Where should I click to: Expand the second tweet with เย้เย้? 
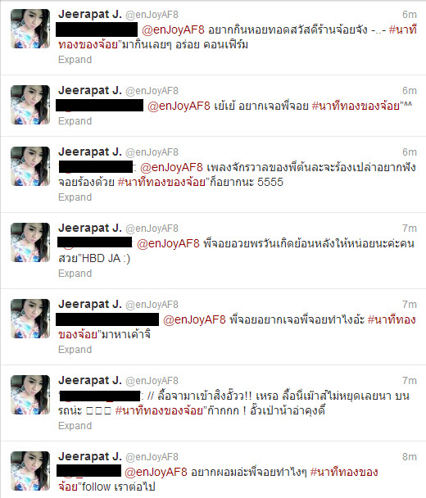[75, 121]
